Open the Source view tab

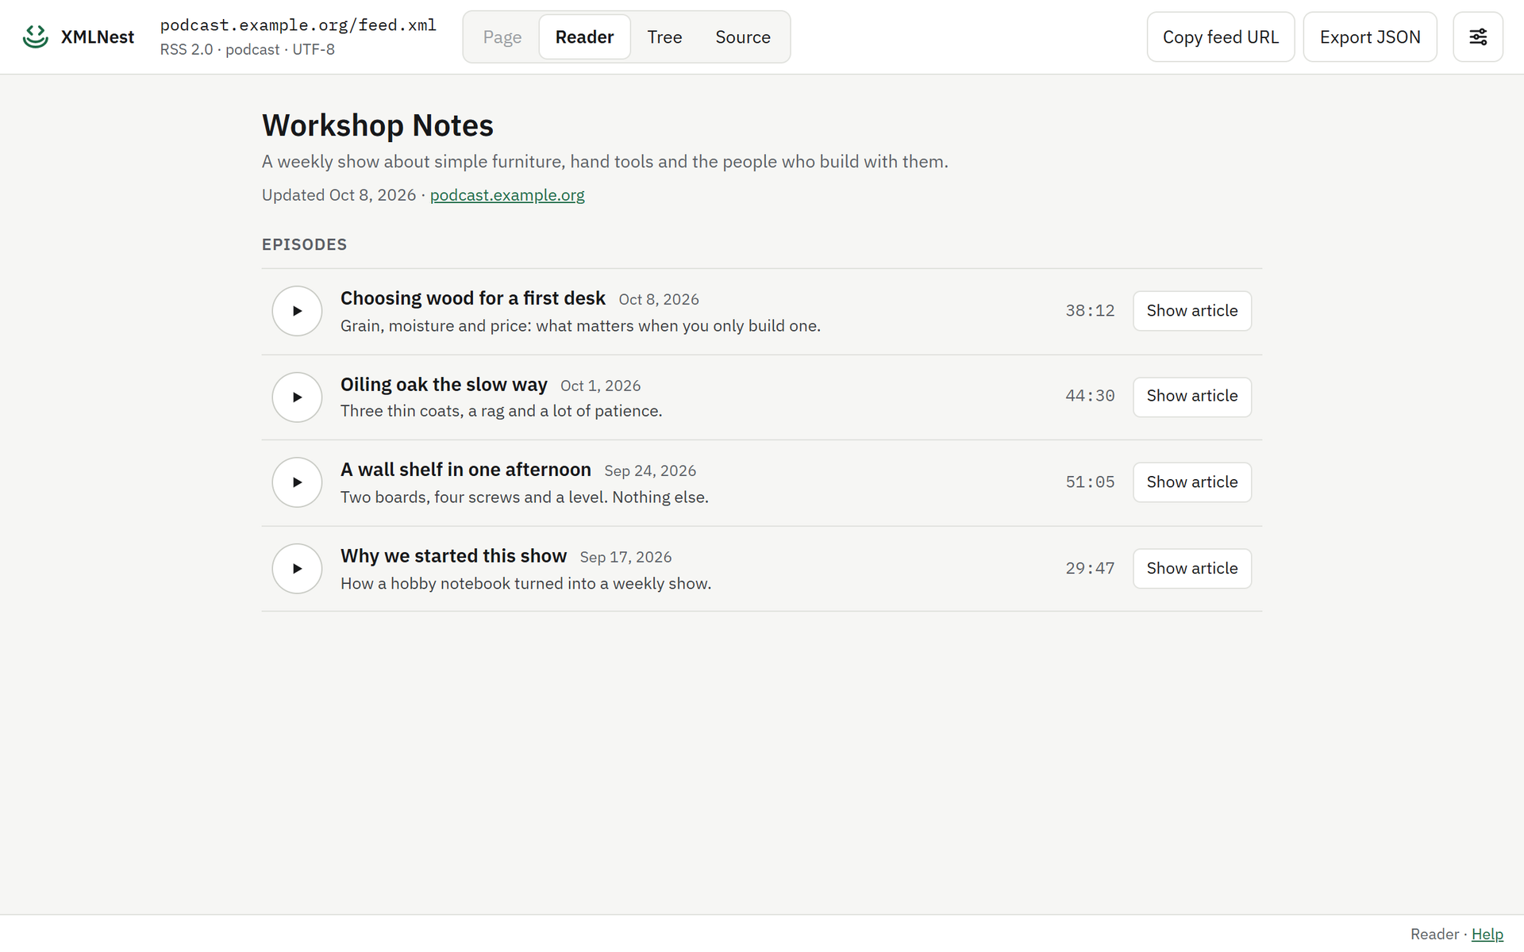click(x=743, y=37)
